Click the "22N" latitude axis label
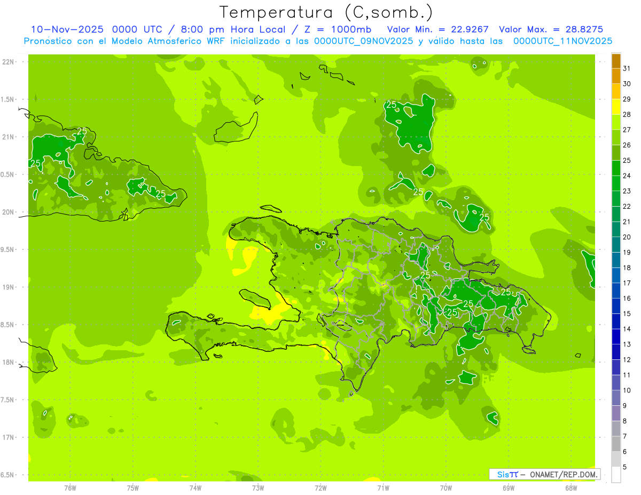This screenshot has width=641, height=495. 8,62
